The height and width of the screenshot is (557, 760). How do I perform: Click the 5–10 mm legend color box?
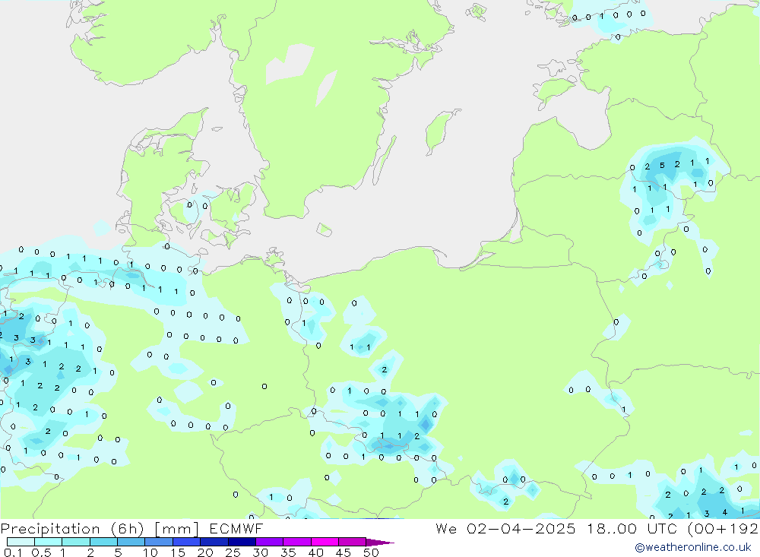coord(131,542)
